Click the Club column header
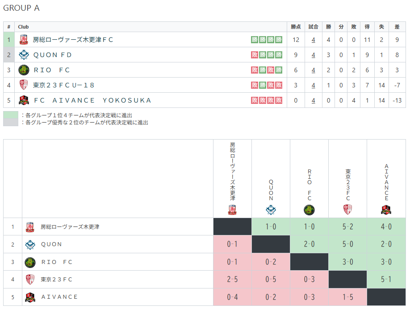Screen dimensions: 410x309 tap(23, 27)
